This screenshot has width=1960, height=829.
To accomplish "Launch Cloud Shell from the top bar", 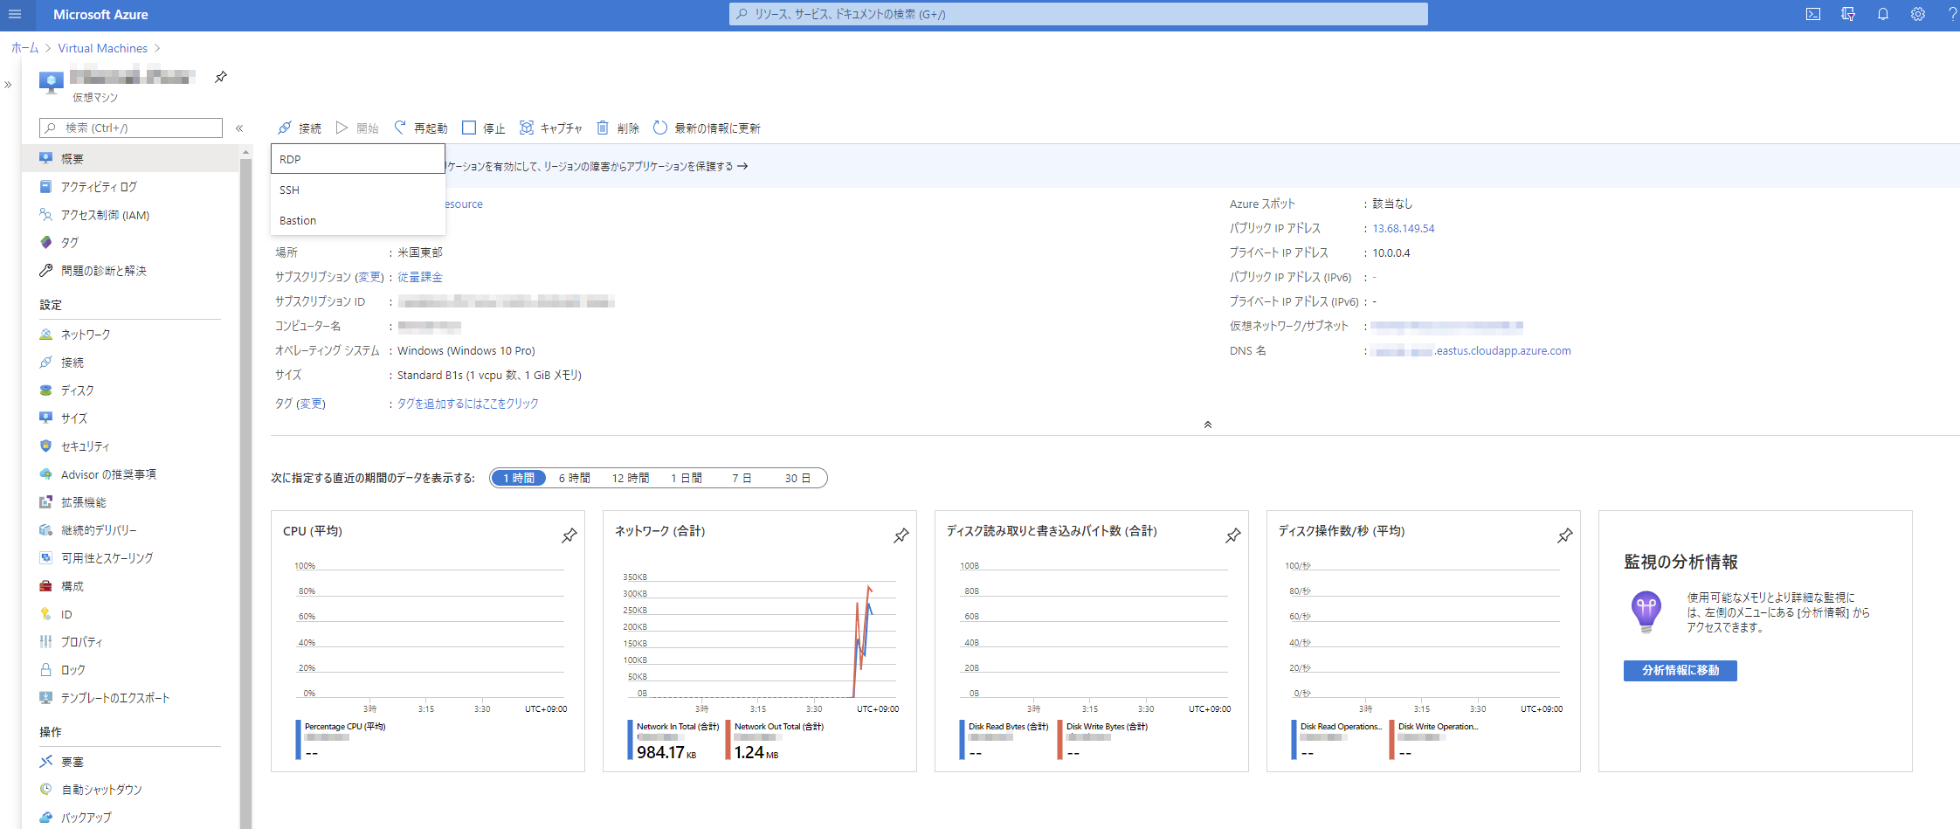I will click(x=1813, y=14).
